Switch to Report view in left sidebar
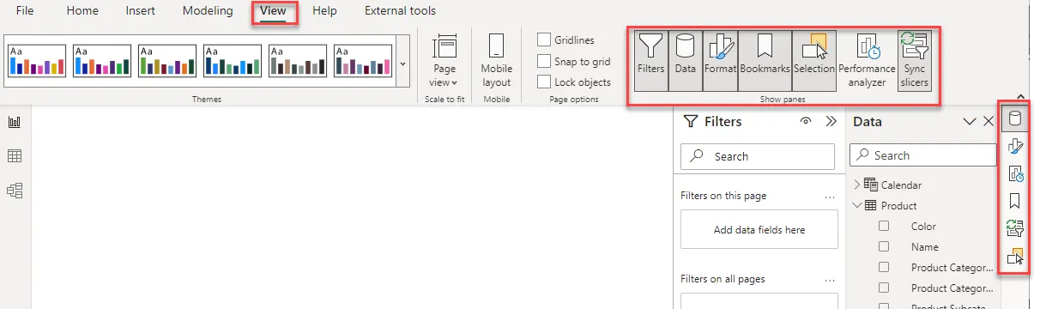 click(x=15, y=122)
